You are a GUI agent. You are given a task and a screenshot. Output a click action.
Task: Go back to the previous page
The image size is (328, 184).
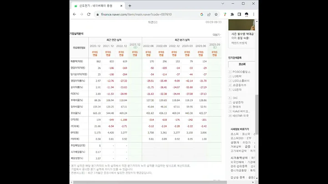(74, 14)
